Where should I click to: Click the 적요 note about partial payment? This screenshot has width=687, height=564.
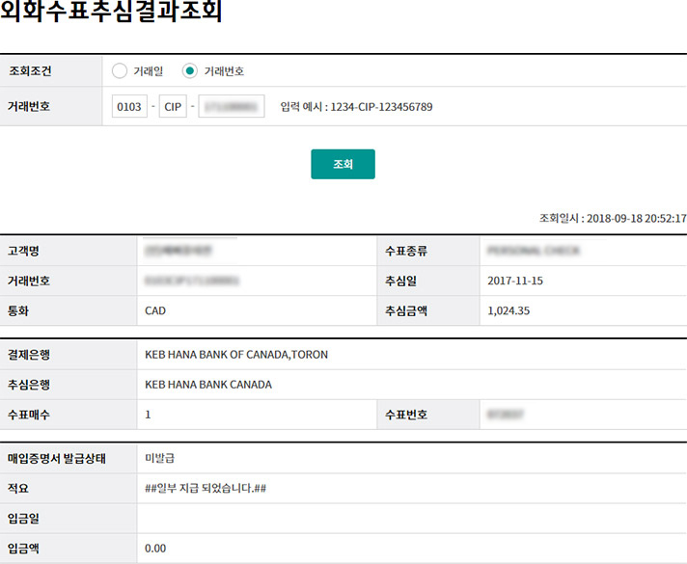tap(206, 488)
